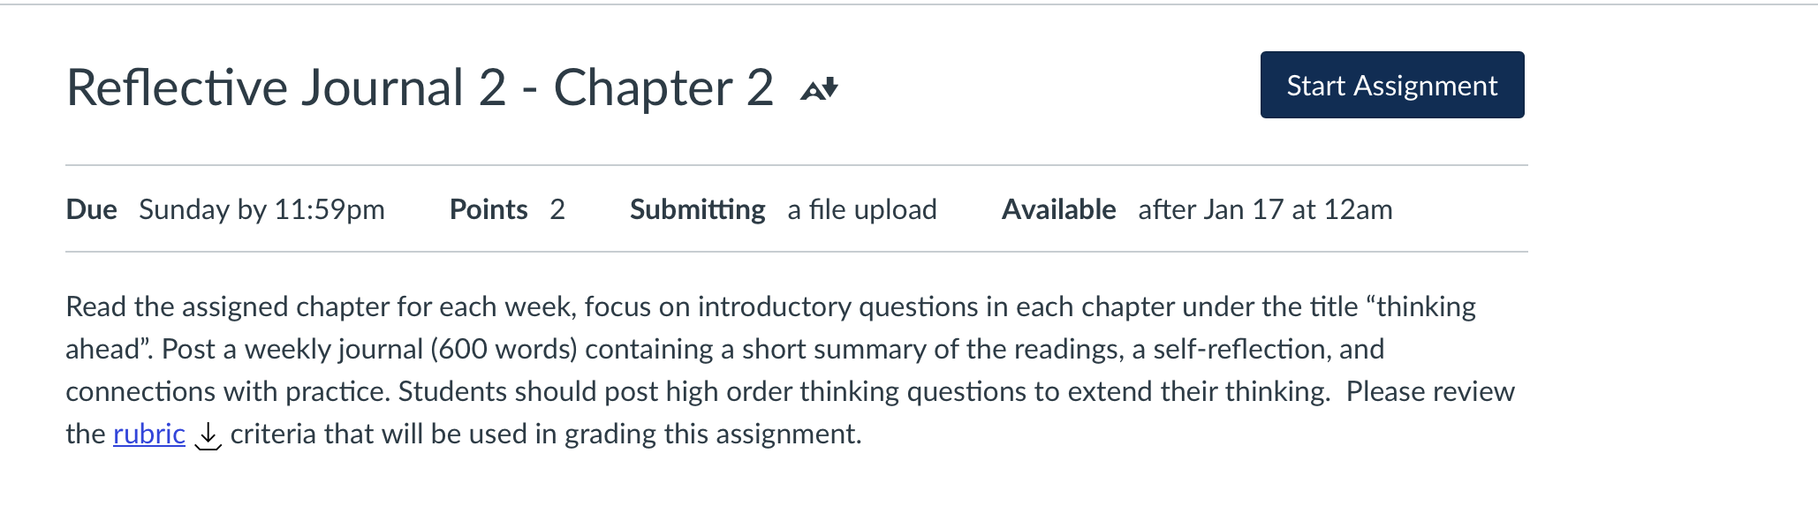Click the Immersive Reader icon beside the title
The height and width of the screenshot is (514, 1818).
[x=819, y=89]
